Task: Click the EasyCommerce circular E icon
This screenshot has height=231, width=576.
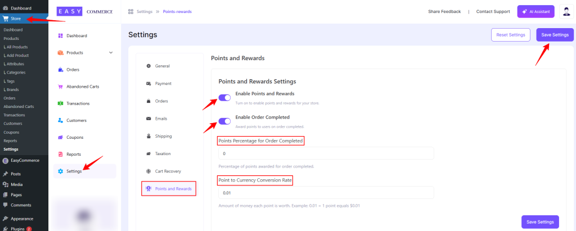Action: tap(6, 161)
